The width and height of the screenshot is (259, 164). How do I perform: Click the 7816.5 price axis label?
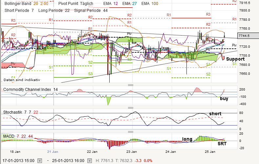pos(245,3)
